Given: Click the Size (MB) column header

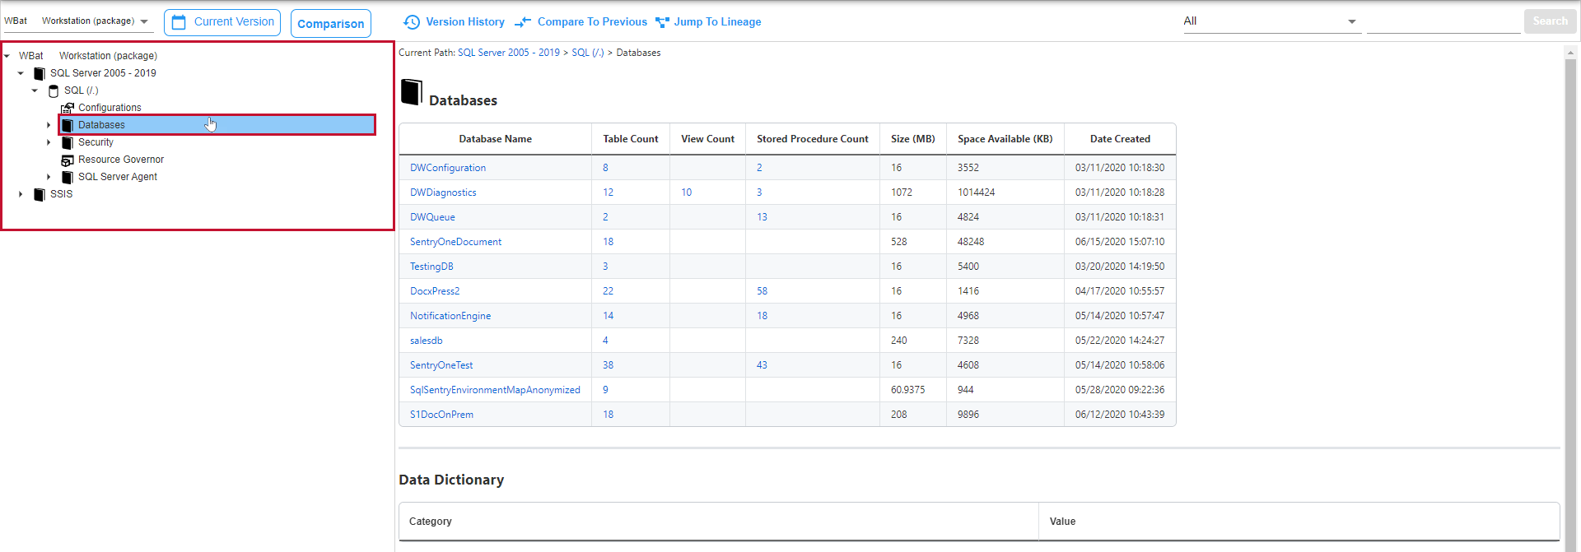Looking at the screenshot, I should (913, 139).
